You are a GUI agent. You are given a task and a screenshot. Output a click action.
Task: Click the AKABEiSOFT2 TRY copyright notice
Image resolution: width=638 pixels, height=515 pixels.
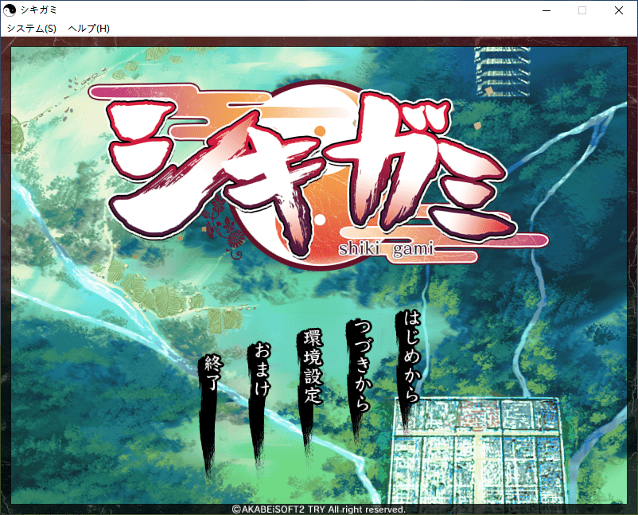(318, 509)
